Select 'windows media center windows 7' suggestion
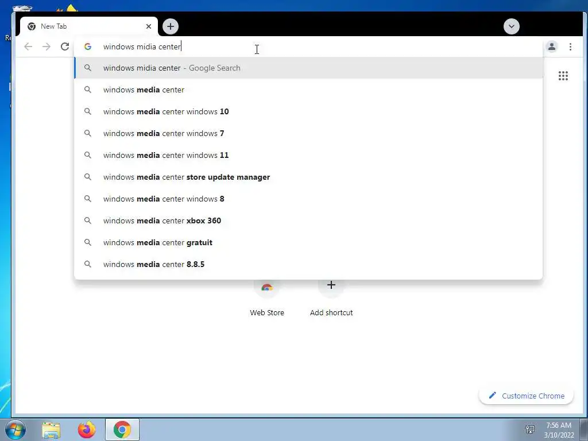Viewport: 588px width, 441px height. pos(308,133)
